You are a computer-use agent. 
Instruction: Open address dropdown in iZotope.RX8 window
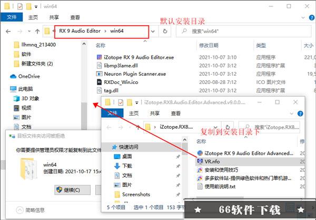(215, 127)
